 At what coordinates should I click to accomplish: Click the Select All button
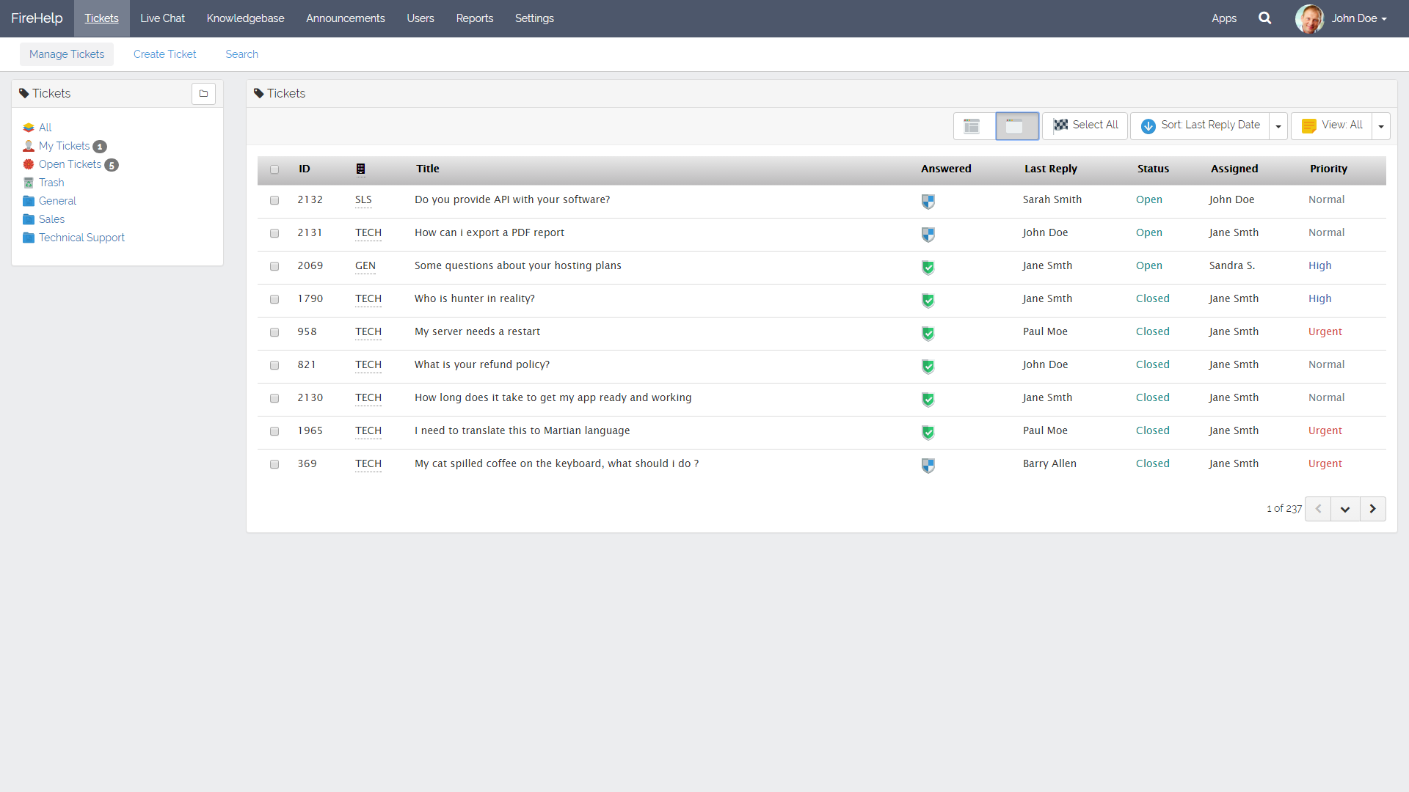tap(1085, 126)
